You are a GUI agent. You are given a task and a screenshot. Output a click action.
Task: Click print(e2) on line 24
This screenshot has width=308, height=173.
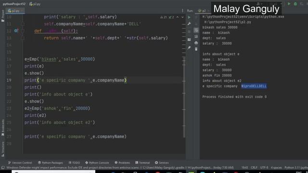click(35, 115)
